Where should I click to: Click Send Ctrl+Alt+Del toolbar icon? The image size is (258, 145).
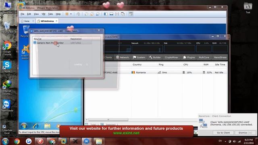(x=78, y=14)
